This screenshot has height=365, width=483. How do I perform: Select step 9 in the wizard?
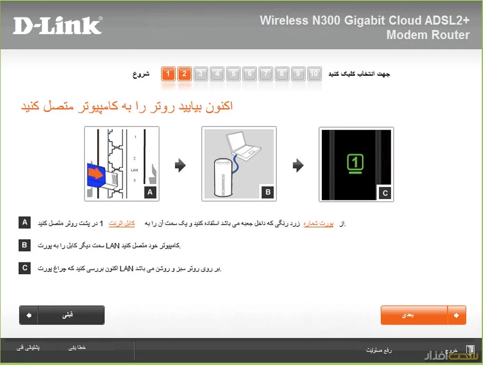tap(298, 74)
